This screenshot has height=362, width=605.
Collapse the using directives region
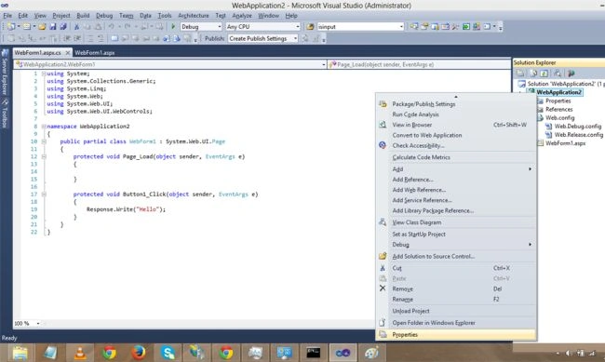point(44,74)
